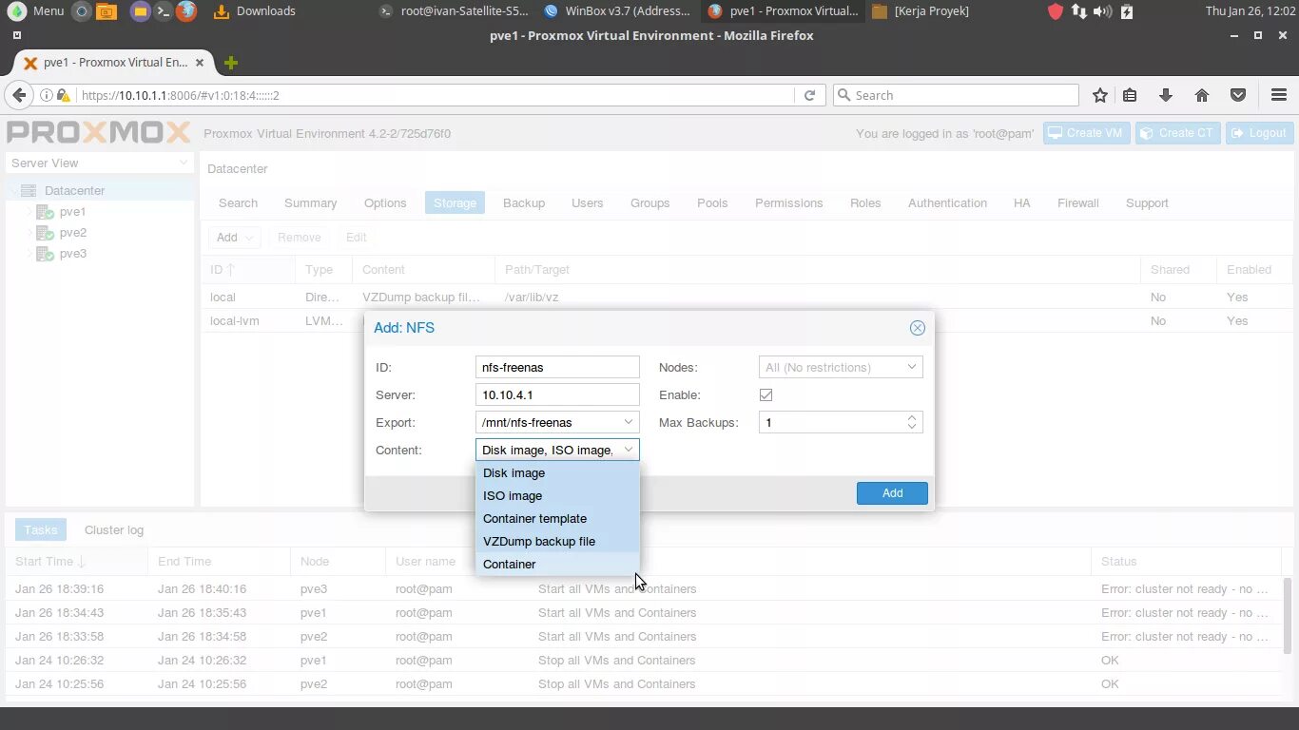
Task: Click the Server address input field
Action: tap(556, 394)
